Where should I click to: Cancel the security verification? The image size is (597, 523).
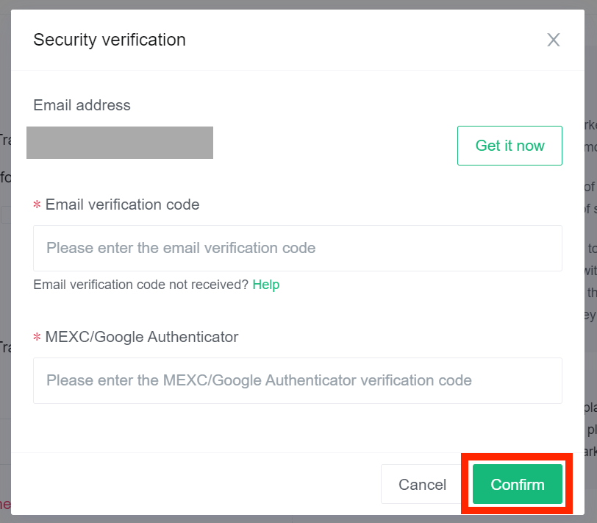[x=422, y=485]
